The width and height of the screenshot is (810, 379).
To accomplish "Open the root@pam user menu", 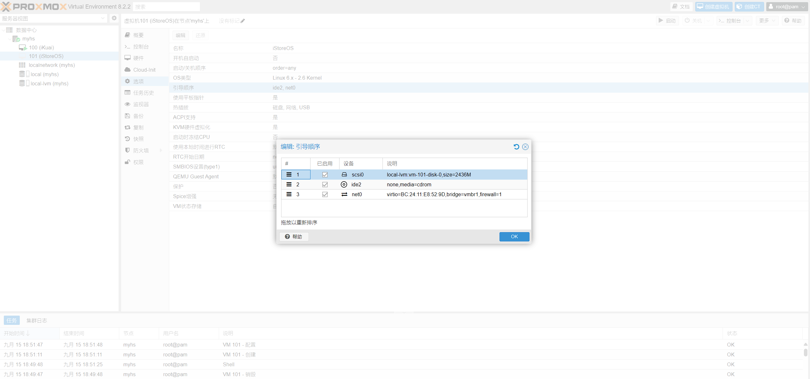I will coord(786,7).
